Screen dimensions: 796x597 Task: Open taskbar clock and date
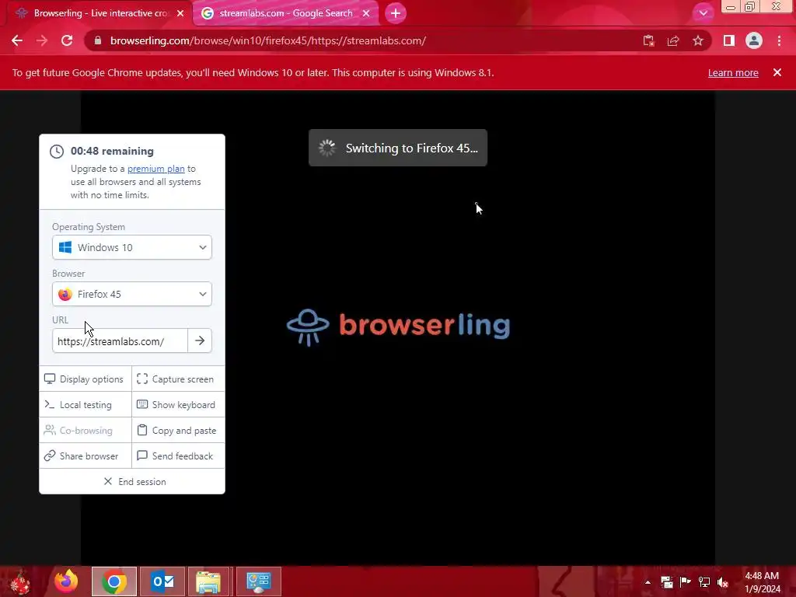(762, 582)
